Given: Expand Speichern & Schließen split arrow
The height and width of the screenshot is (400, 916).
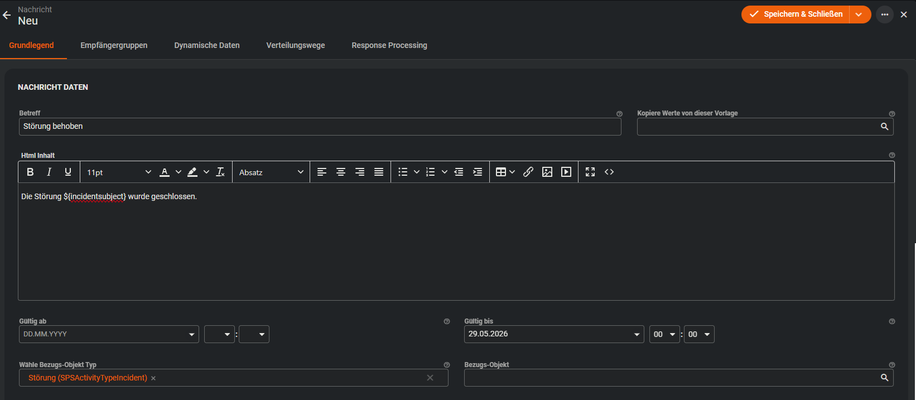Looking at the screenshot, I should coord(859,15).
